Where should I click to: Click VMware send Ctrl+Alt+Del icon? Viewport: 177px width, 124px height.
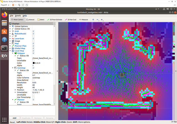click(19, 5)
